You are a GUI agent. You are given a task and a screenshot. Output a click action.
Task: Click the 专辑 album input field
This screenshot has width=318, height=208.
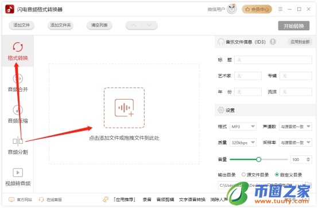click(x=296, y=76)
